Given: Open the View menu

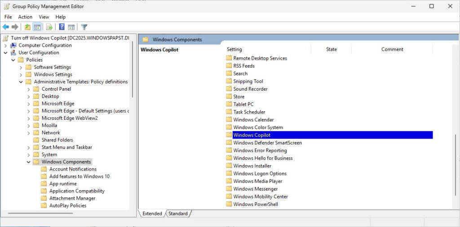Looking at the screenshot, I should (x=44, y=17).
